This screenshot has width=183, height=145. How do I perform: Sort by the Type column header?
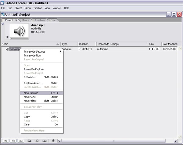coord(69,44)
